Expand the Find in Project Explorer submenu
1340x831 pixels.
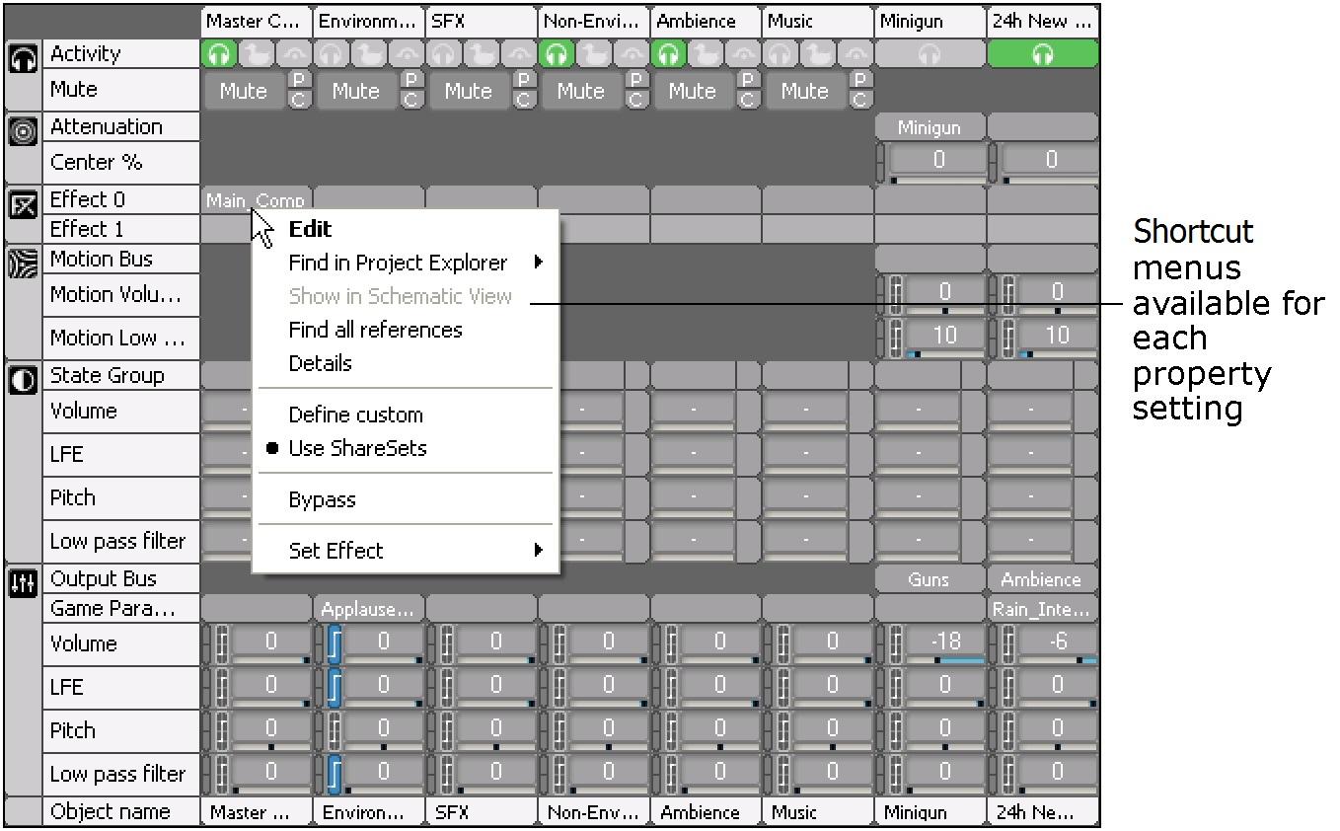coord(406,263)
